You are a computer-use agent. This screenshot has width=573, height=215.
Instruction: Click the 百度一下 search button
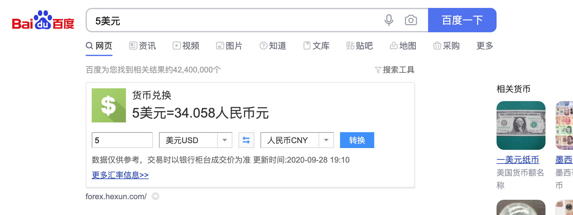[462, 20]
